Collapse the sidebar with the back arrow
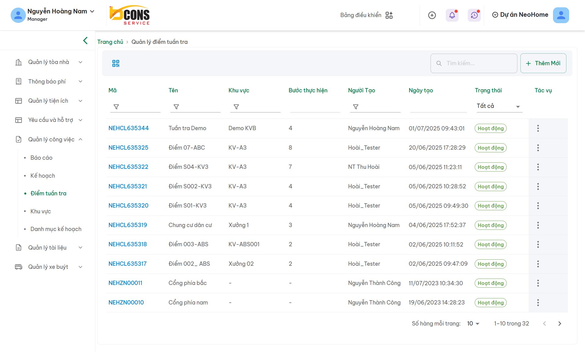This screenshot has width=585, height=352. coord(85,41)
